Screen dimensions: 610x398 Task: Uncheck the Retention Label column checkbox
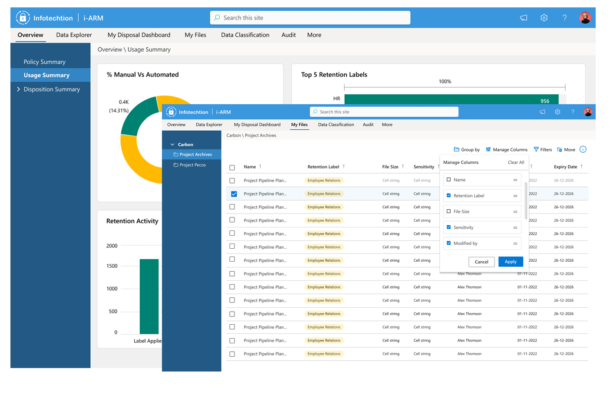(449, 195)
